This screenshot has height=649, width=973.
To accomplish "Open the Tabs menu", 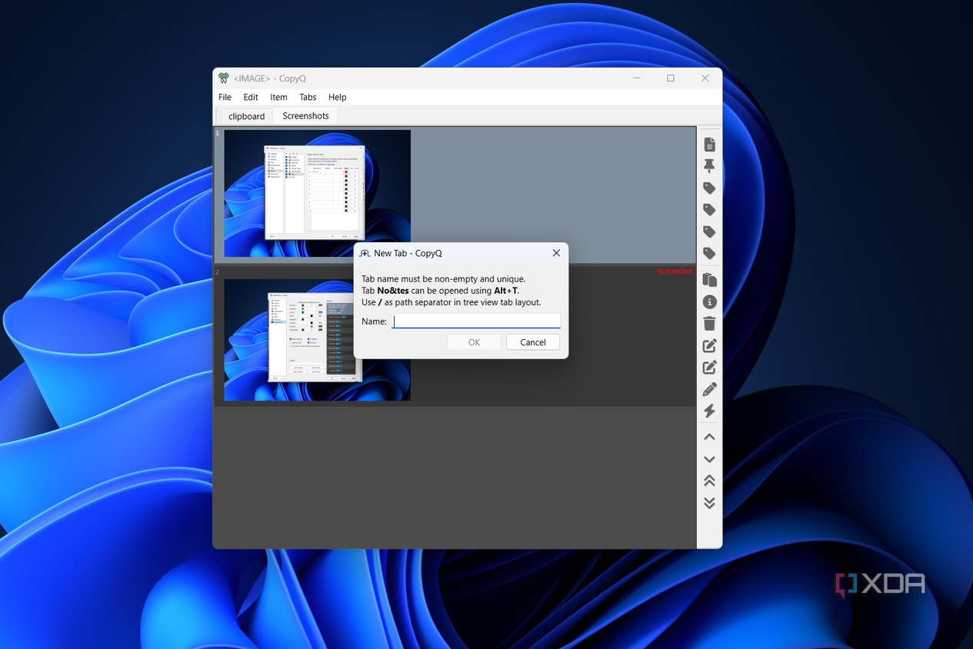I will tap(308, 97).
